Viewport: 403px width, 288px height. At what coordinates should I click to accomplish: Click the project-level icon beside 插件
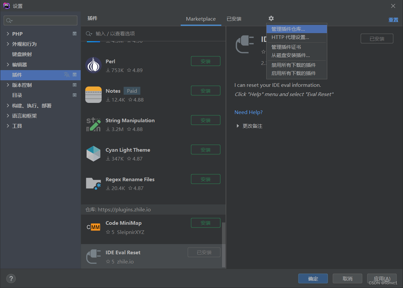coord(75,75)
